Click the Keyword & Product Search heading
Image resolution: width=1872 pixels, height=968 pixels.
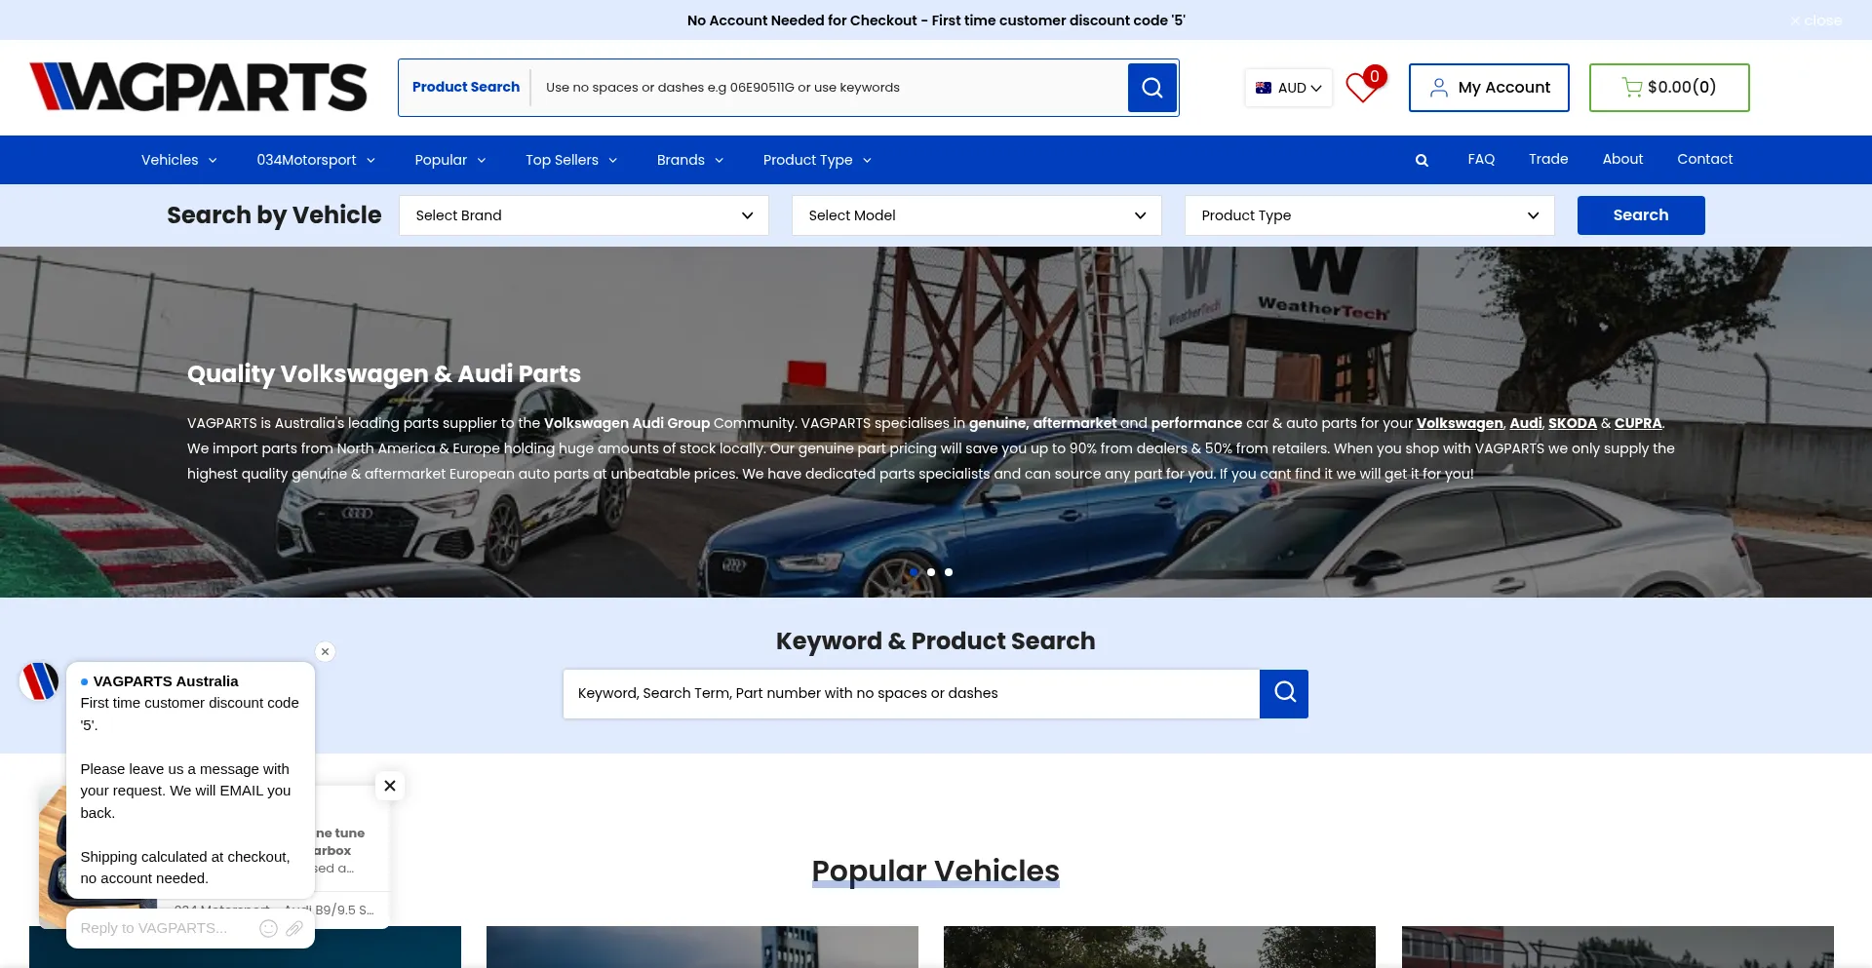click(x=936, y=641)
